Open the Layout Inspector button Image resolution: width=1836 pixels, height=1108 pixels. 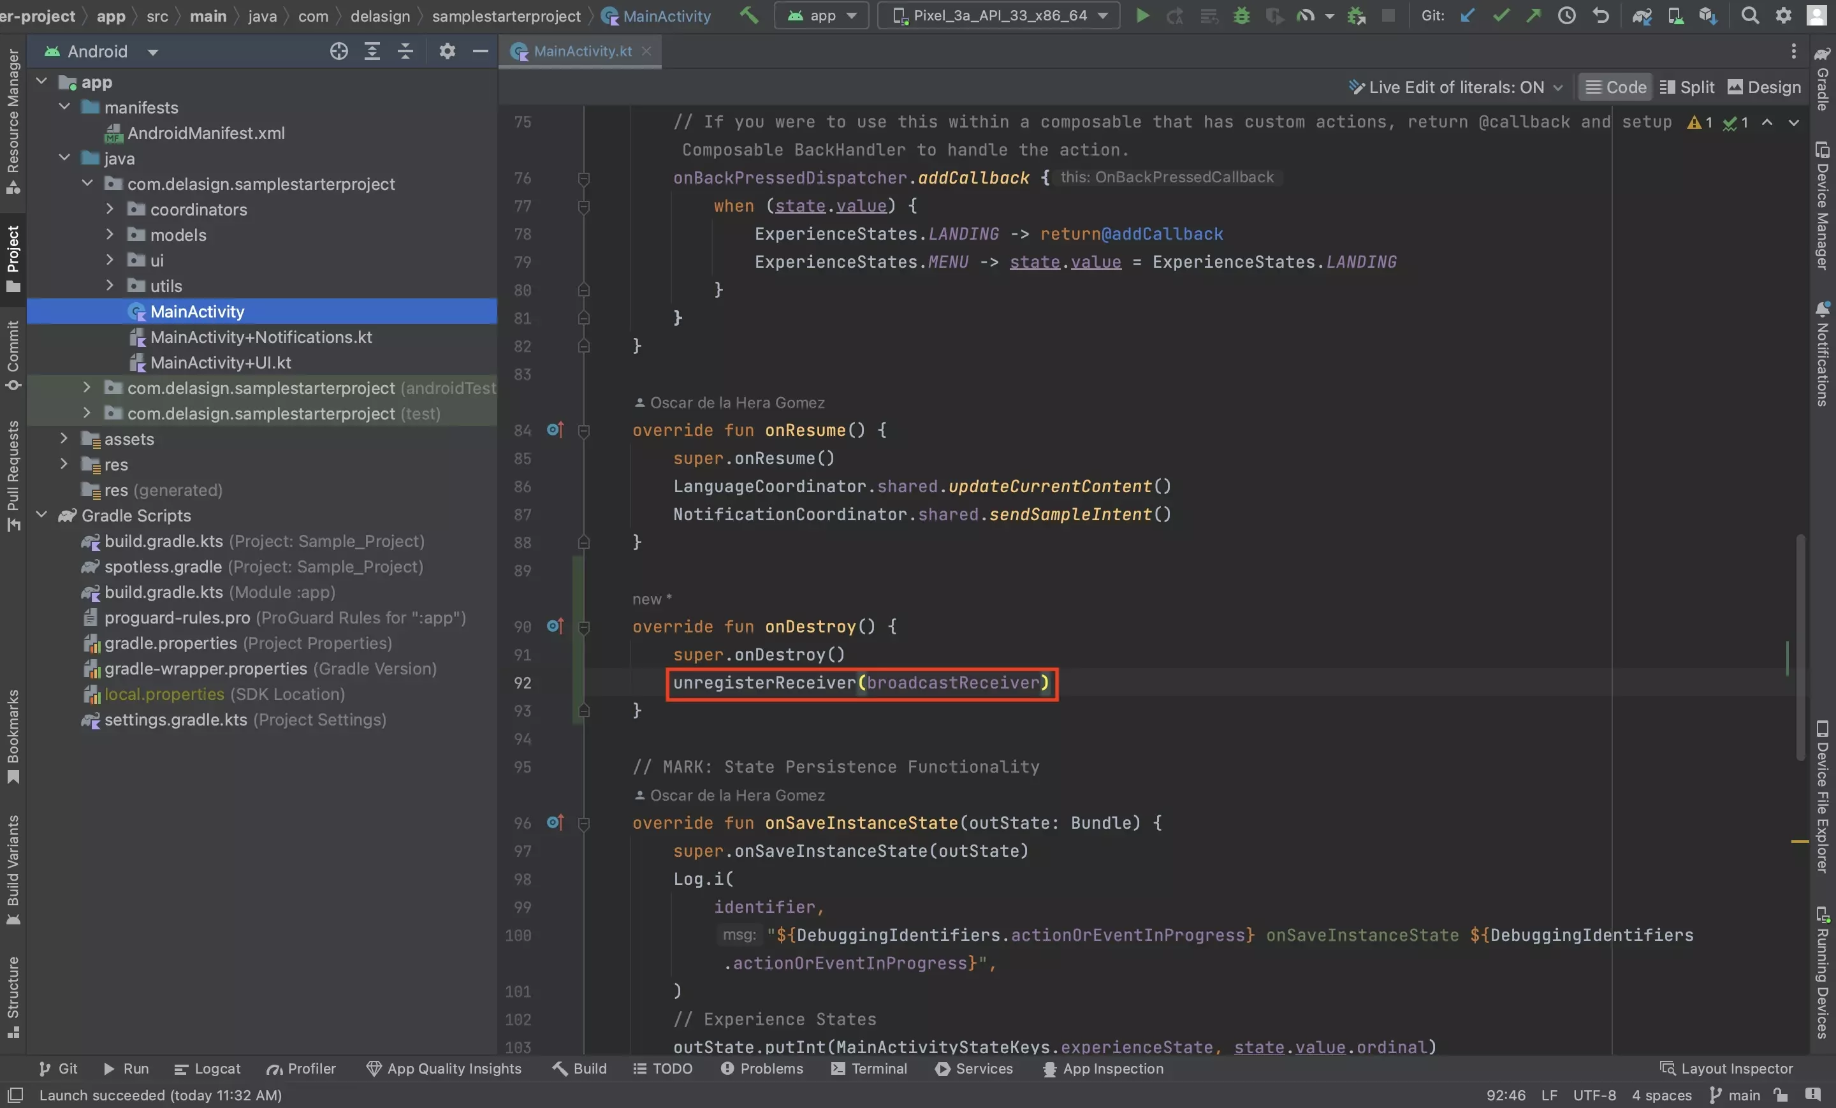pos(1726,1068)
